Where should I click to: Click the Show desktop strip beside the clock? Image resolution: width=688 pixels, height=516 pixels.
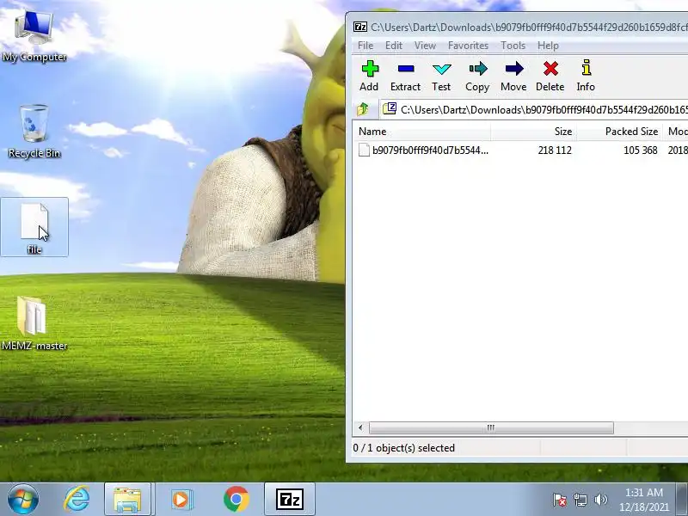click(682, 500)
